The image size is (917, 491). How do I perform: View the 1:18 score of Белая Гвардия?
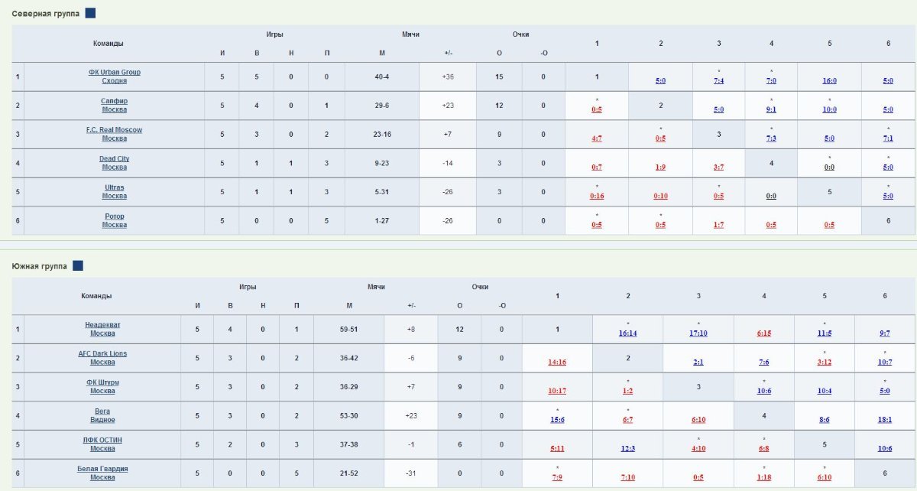tap(764, 478)
